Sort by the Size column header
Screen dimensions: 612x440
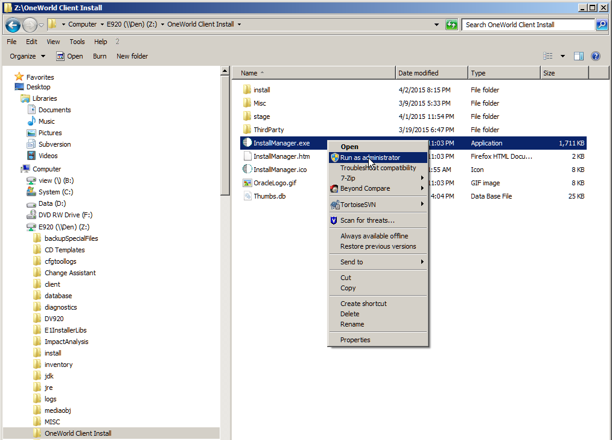click(x=564, y=73)
